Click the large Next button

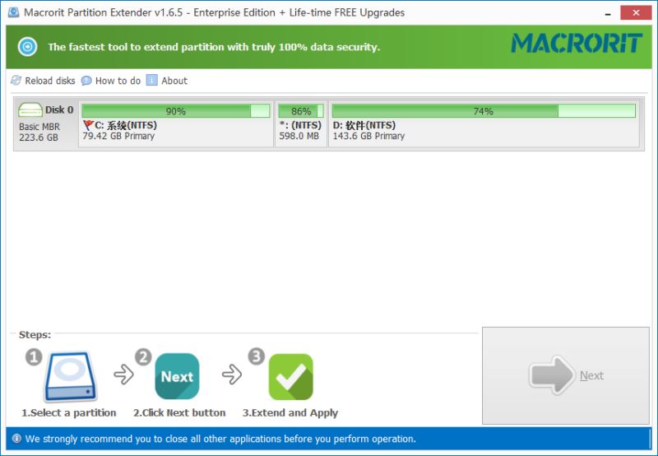coord(566,375)
